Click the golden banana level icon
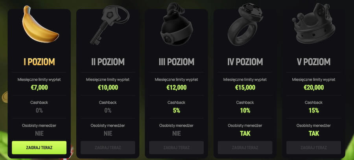 click(x=40, y=25)
